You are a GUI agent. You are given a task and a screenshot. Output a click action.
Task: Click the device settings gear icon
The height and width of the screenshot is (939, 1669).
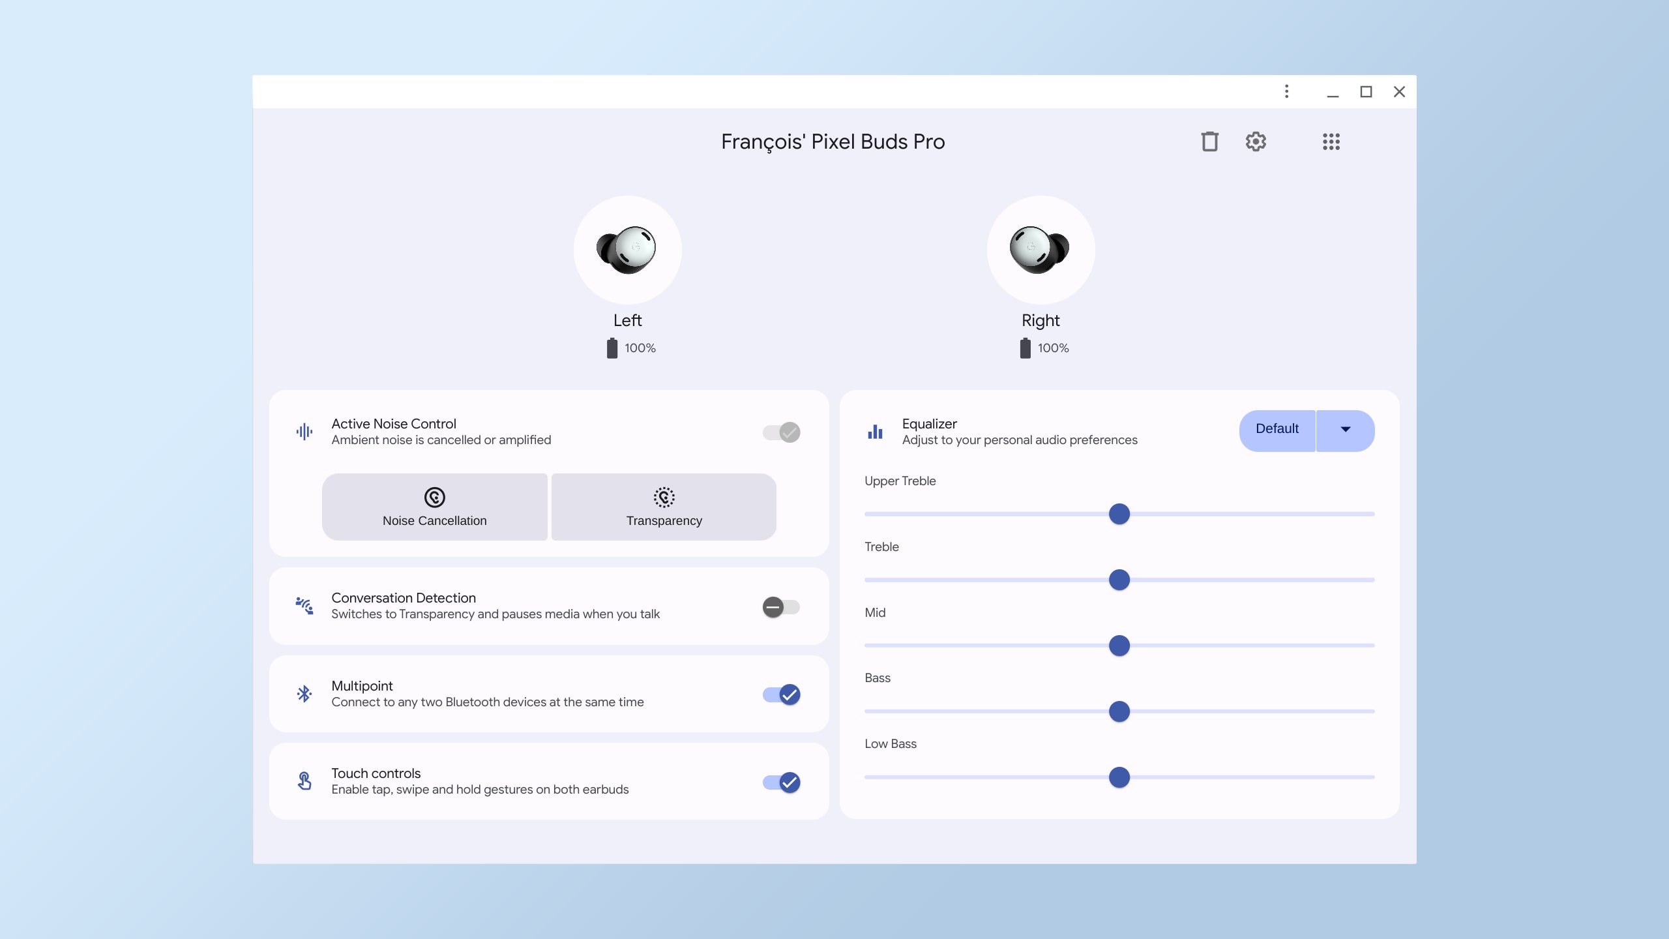click(x=1255, y=141)
